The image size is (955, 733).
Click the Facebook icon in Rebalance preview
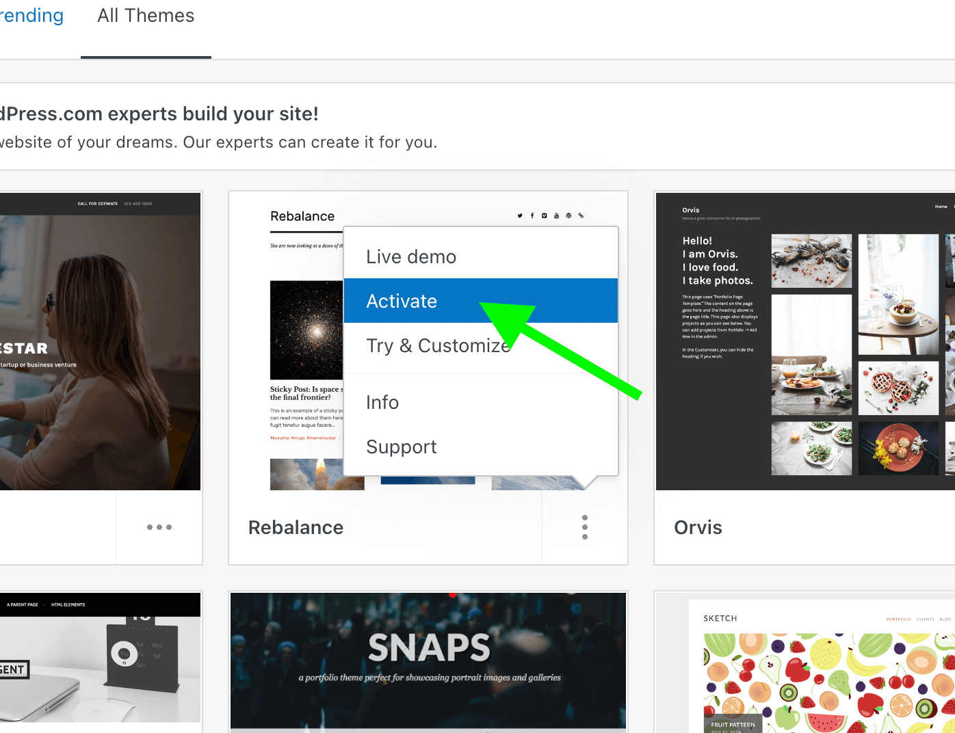532,215
